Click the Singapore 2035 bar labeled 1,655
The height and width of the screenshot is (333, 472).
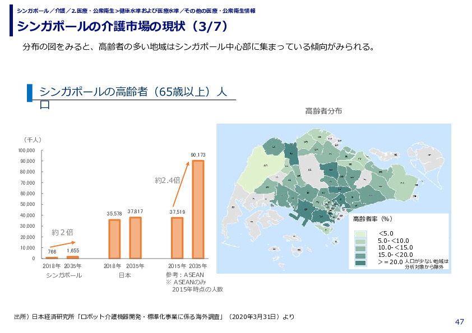pos(72,257)
